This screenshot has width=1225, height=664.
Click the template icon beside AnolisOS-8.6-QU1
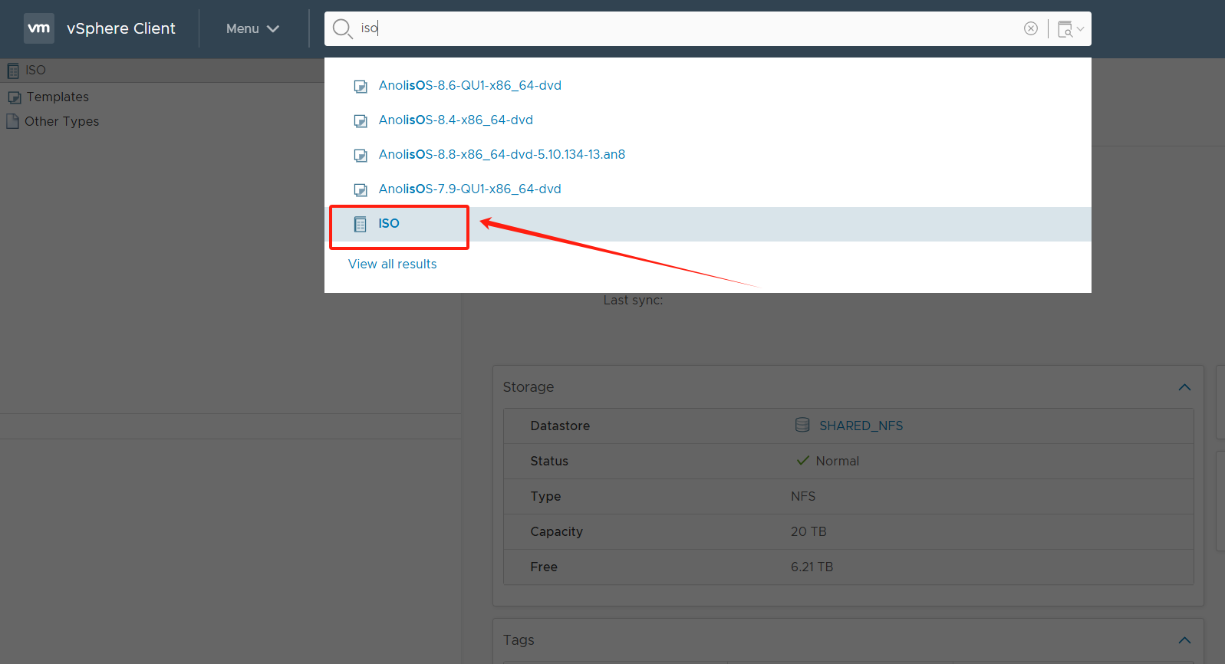click(x=361, y=87)
